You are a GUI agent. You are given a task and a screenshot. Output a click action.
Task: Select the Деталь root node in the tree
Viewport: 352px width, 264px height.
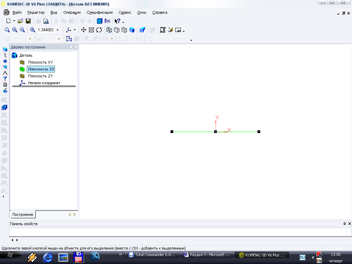pyautogui.click(x=26, y=55)
